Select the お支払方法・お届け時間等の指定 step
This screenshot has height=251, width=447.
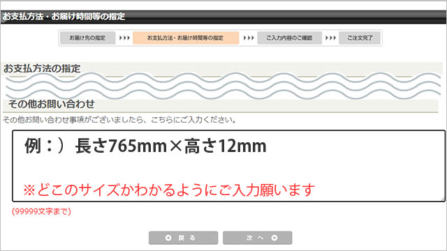point(186,38)
